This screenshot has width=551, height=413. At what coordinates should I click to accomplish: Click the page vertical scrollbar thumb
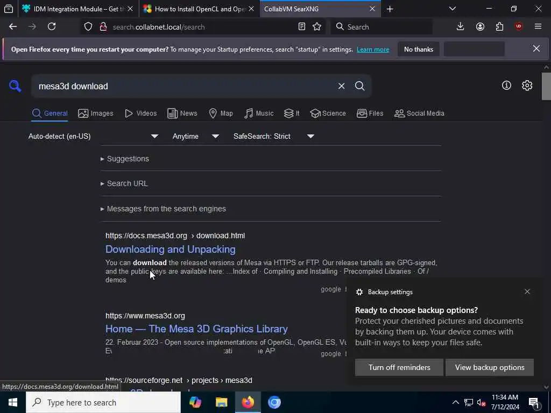click(546, 87)
